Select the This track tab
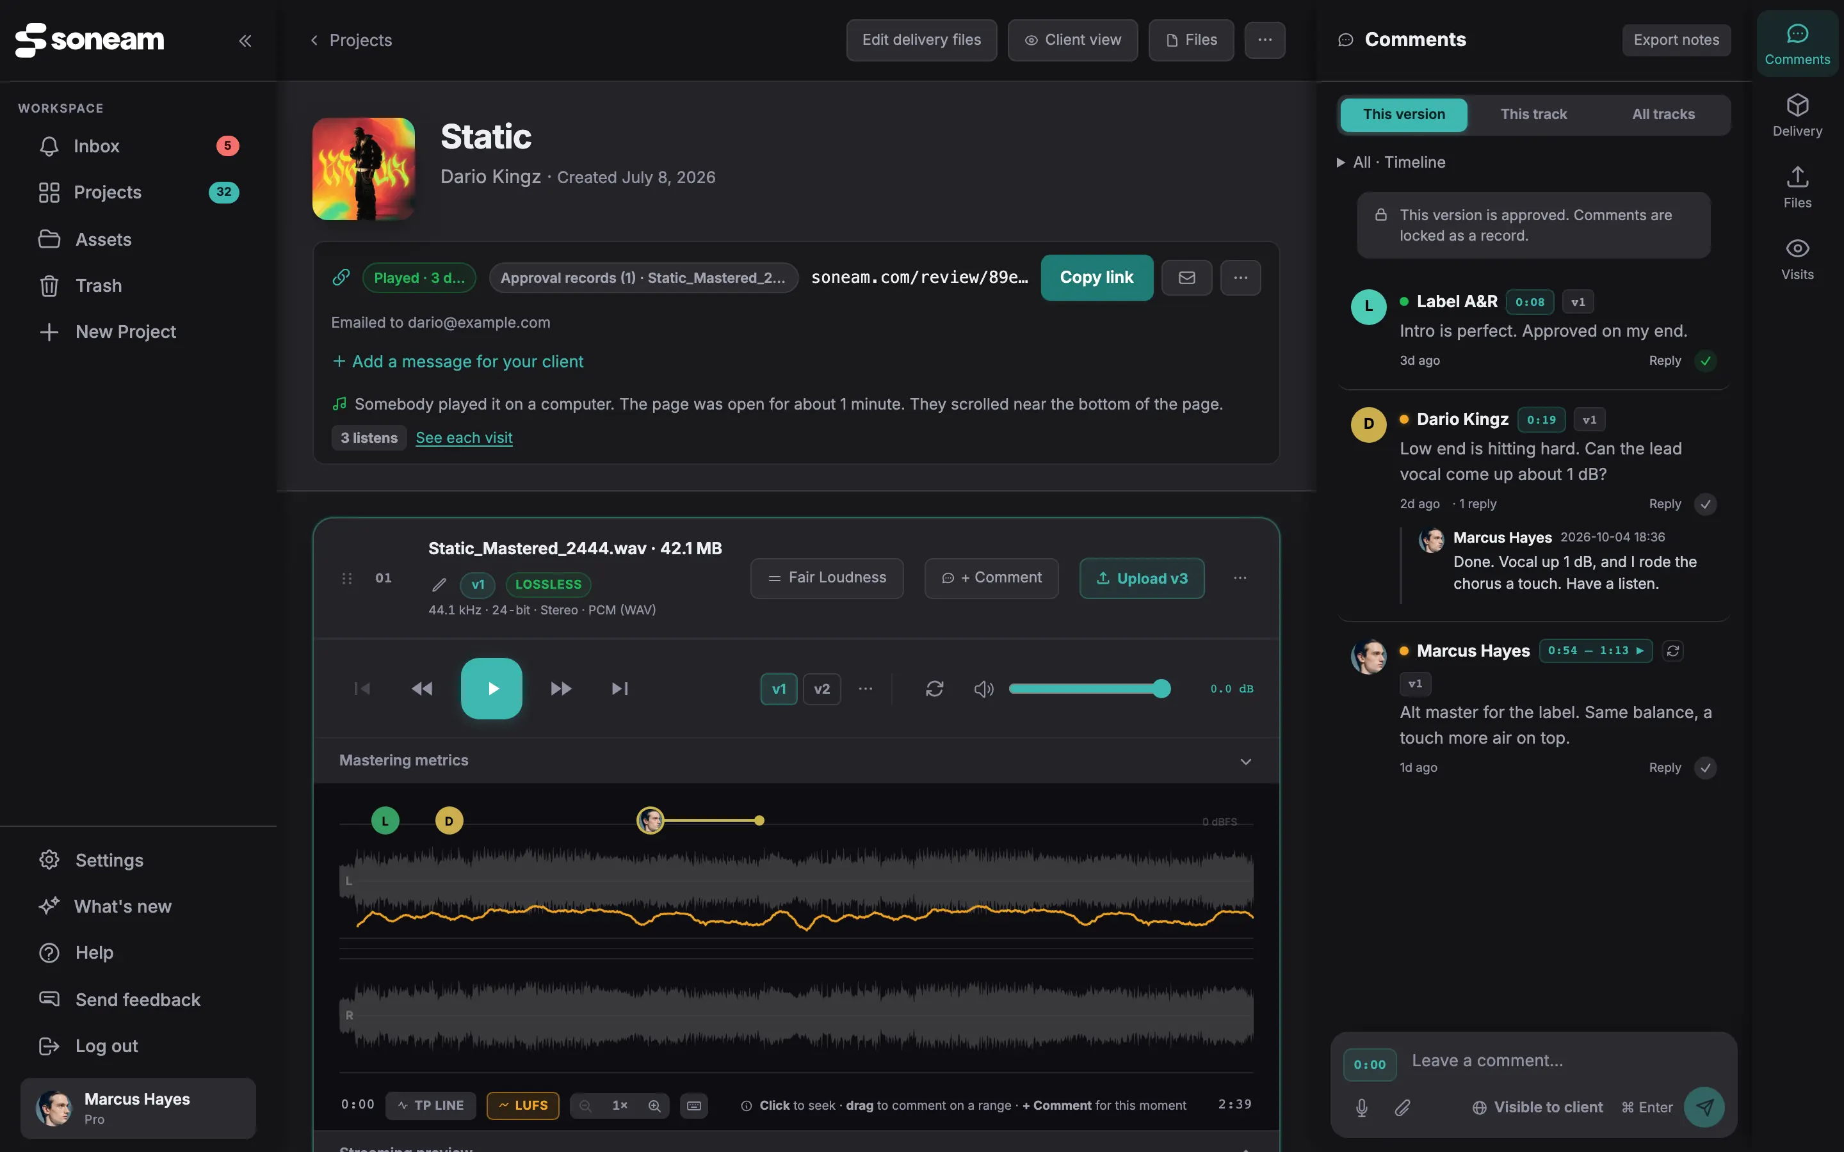 pyautogui.click(x=1533, y=115)
